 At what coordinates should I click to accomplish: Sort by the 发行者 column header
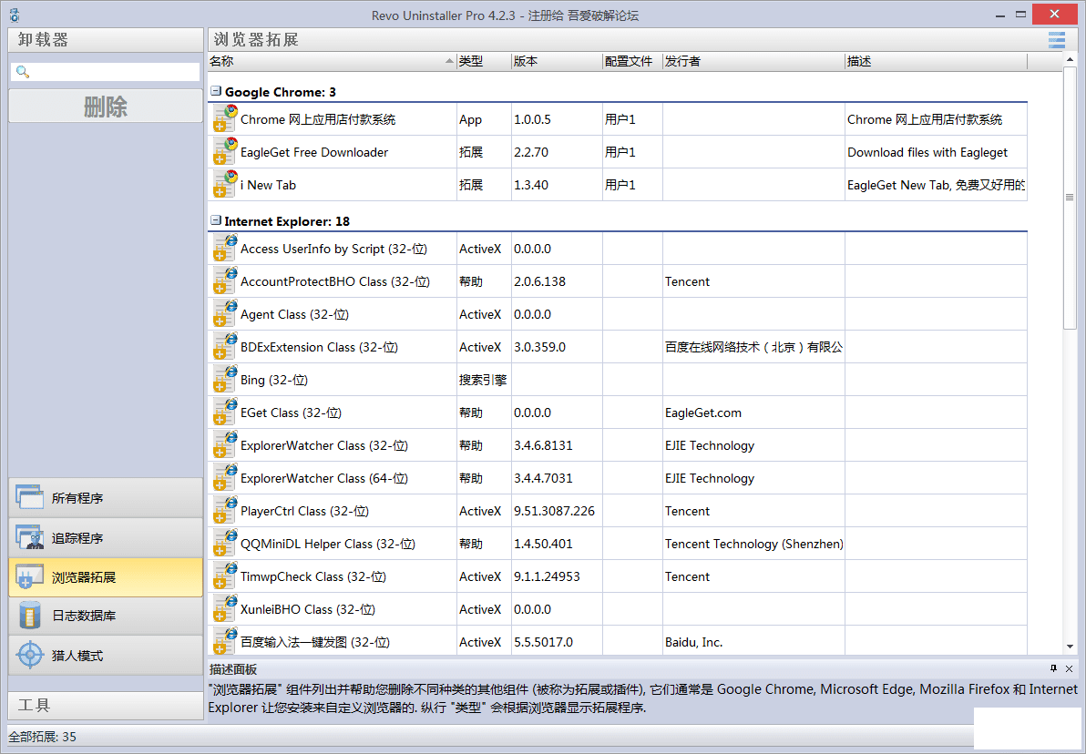click(x=753, y=61)
